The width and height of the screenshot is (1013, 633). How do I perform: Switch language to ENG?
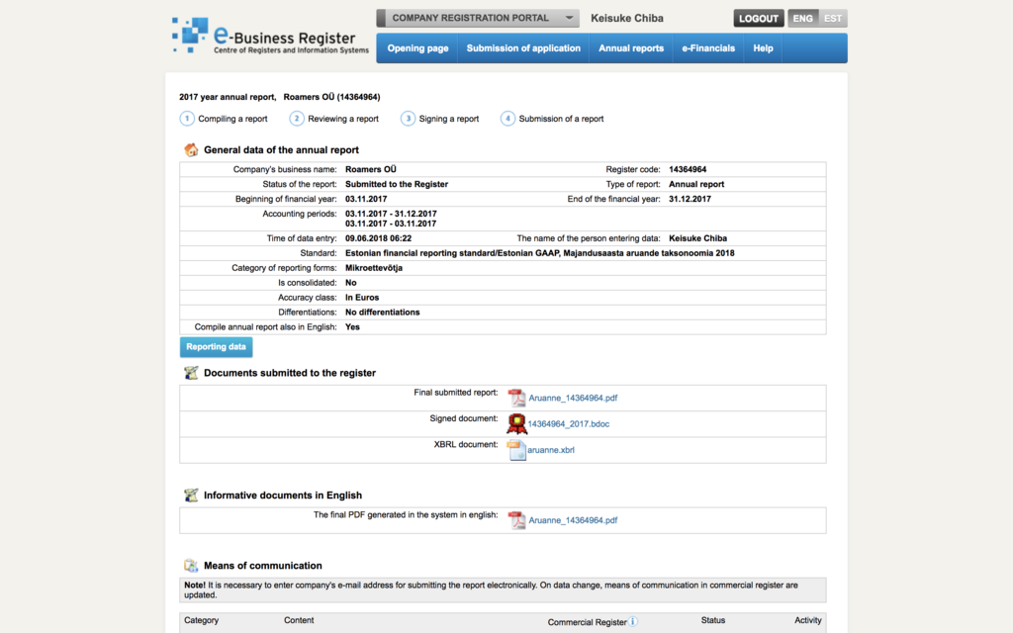pyautogui.click(x=803, y=18)
